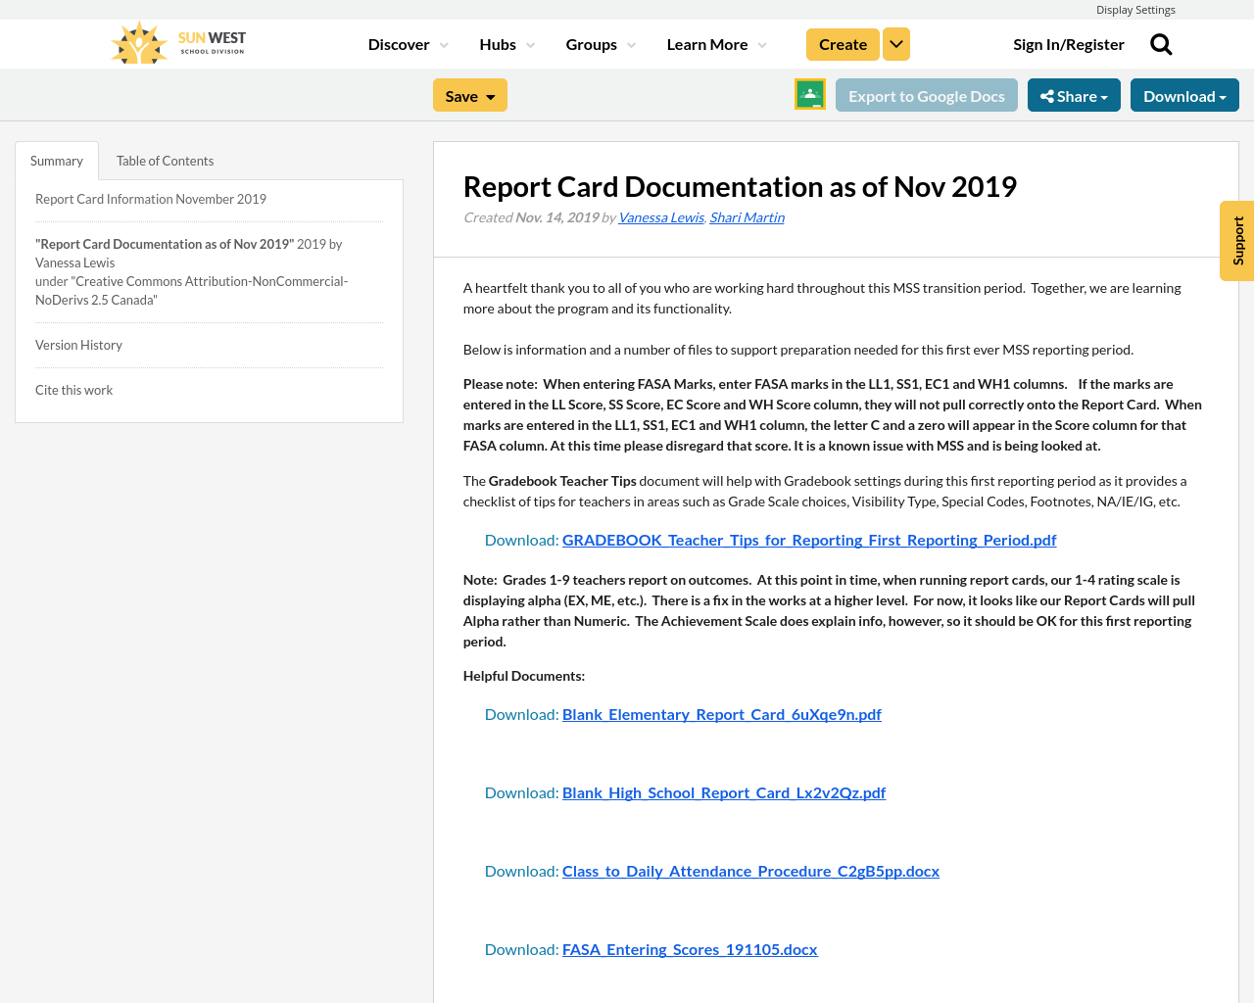Viewport: 1254px width, 1003px height.
Task: Open Version History in the sidebar
Action: (x=78, y=344)
